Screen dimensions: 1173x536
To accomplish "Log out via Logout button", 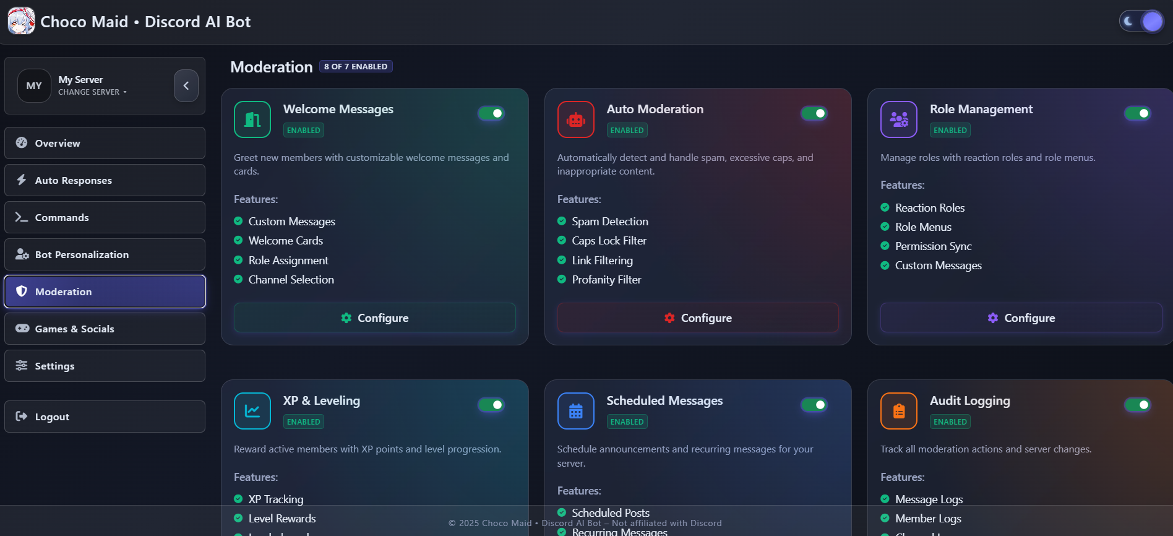I will (105, 417).
